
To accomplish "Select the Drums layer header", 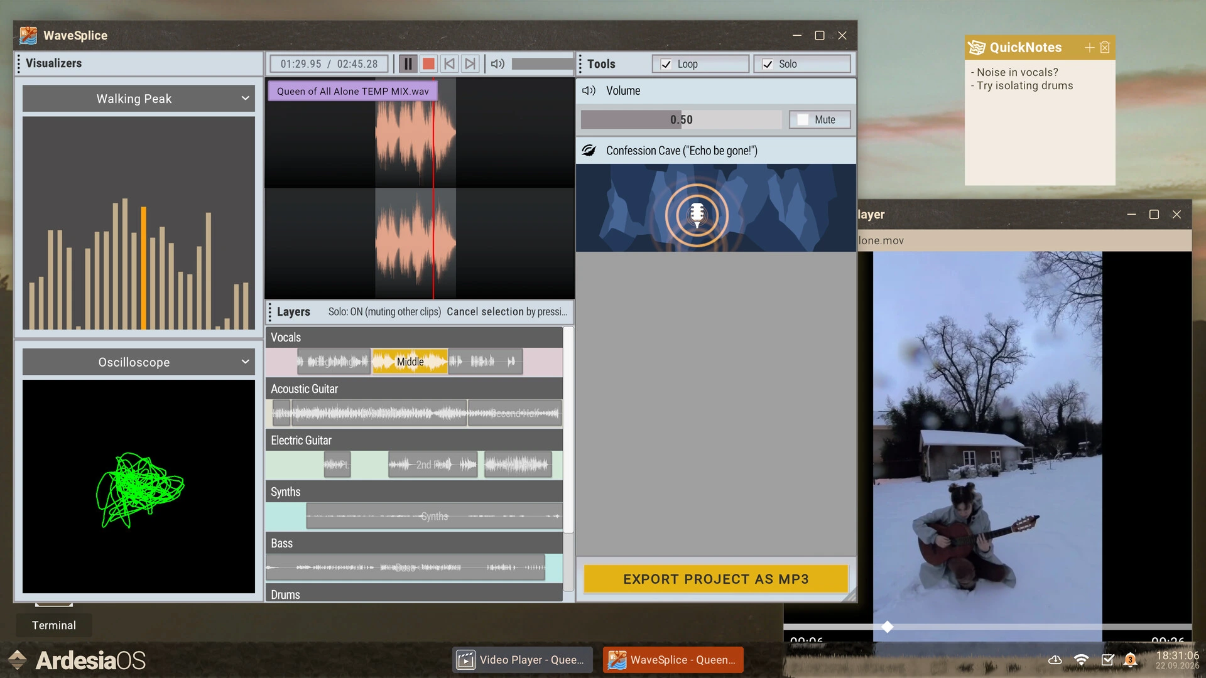I will coord(414,594).
